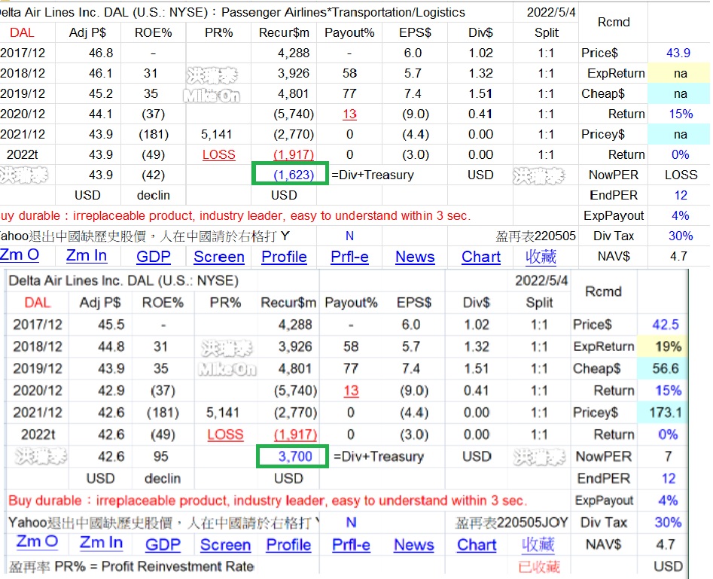Open the News link in the upper table

pyautogui.click(x=415, y=257)
